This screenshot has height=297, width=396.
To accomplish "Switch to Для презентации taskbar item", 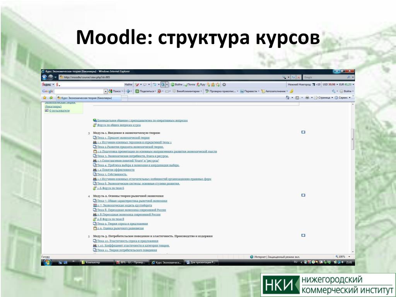I will 201,263.
